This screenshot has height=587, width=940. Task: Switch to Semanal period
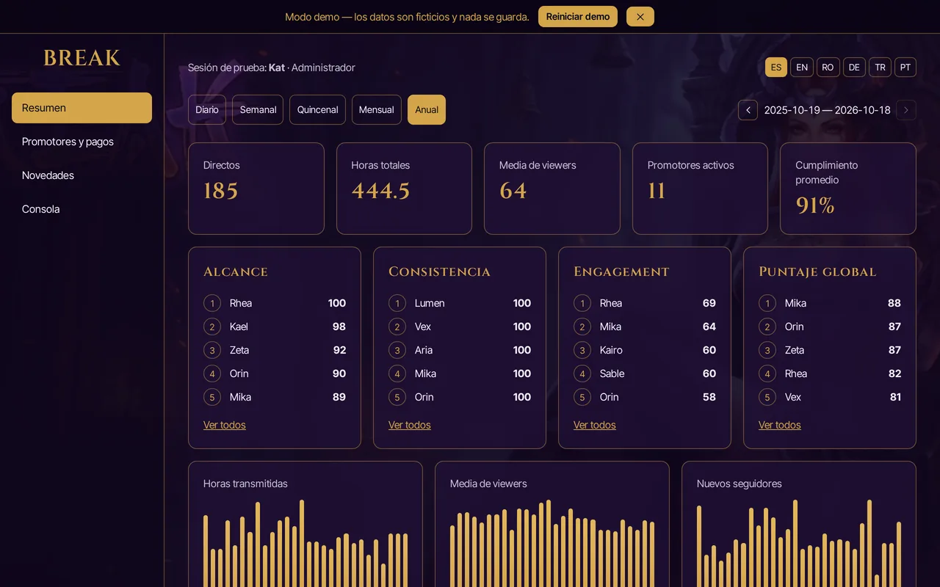pyautogui.click(x=258, y=110)
